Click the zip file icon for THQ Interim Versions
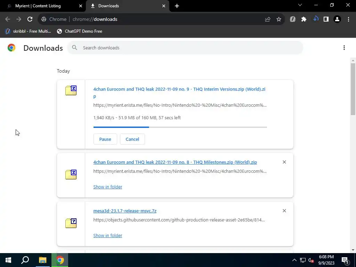Viewport: 356px width, 267px height. click(x=71, y=90)
